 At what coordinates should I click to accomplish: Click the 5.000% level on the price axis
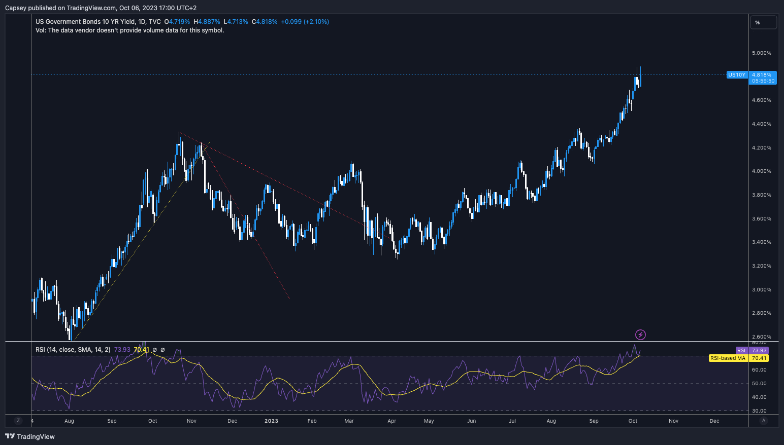tap(761, 53)
